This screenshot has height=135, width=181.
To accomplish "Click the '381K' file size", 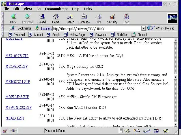I will 61,56.
